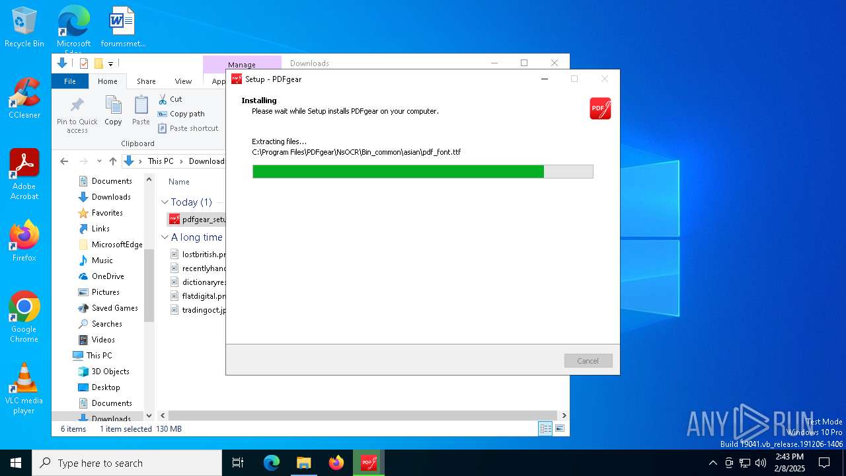Open volume control in system tray

coord(761,463)
